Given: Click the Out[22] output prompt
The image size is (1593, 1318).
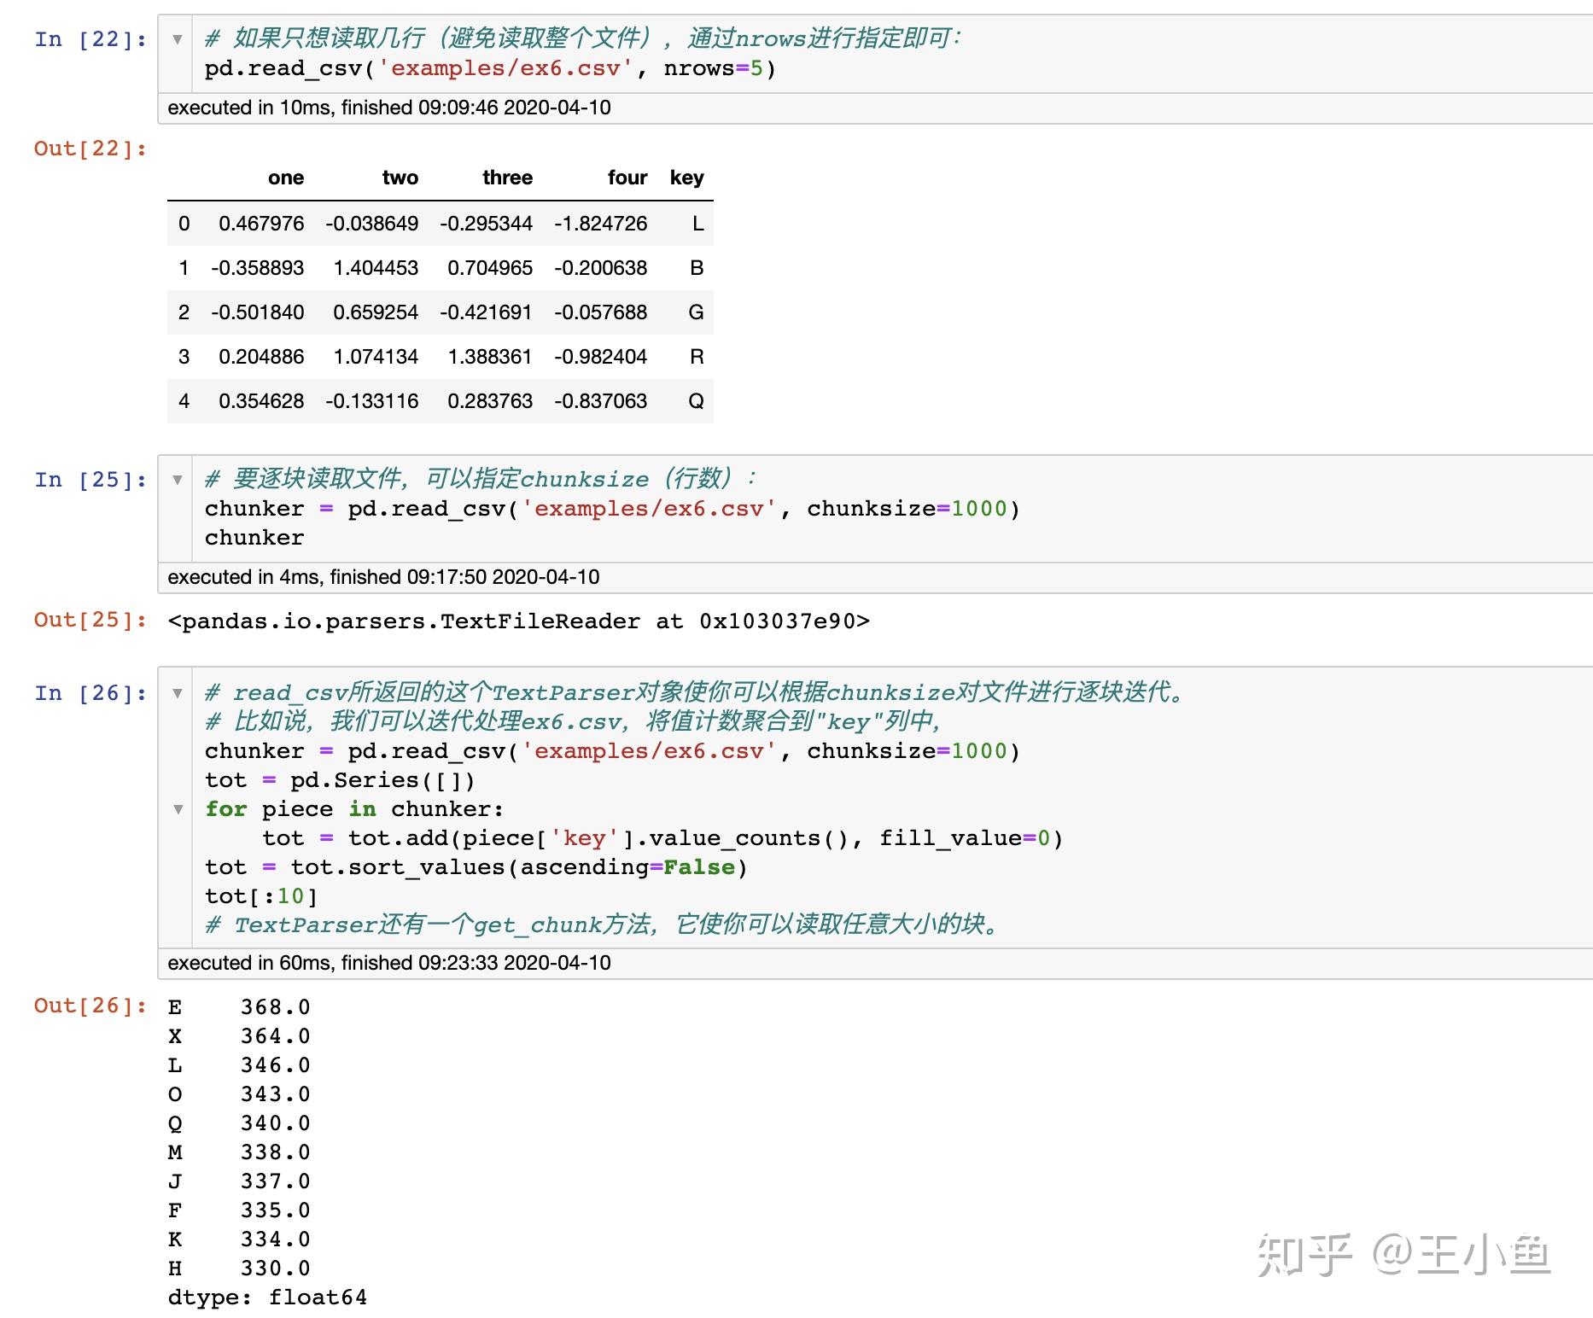Looking at the screenshot, I should pyautogui.click(x=90, y=149).
